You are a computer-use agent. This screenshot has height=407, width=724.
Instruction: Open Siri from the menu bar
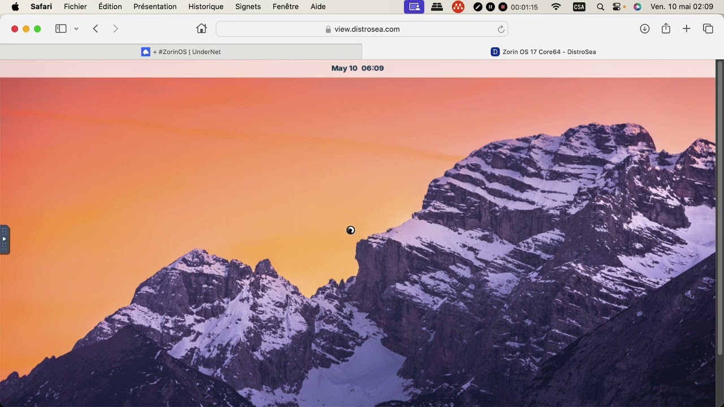click(637, 7)
